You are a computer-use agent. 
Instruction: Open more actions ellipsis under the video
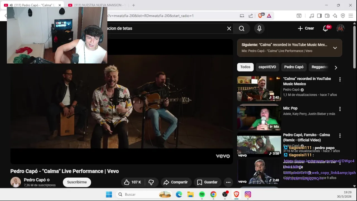(228, 182)
